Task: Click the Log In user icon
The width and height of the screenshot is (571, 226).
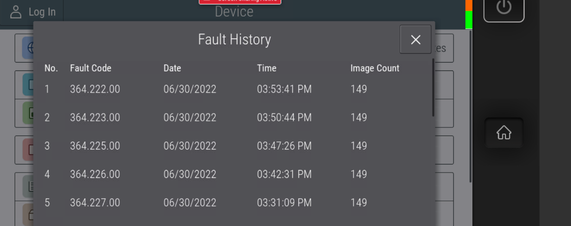Action: click(17, 12)
